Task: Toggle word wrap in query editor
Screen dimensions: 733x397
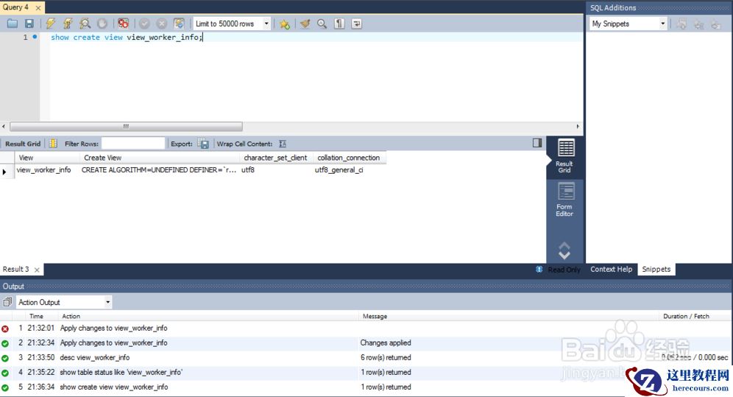Action: click(x=357, y=24)
